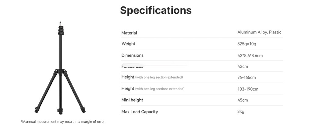312x128 pixels.
Task: Click the manual measurement footnote text
Action: click(x=63, y=122)
